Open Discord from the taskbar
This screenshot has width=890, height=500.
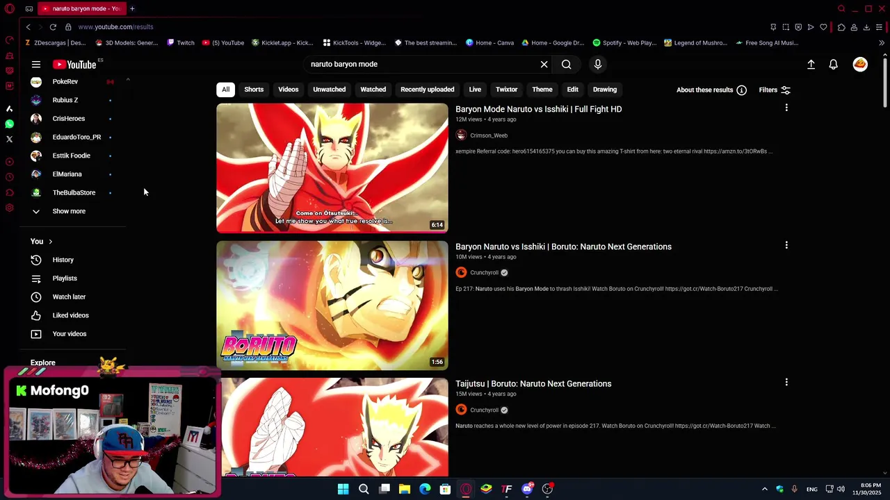tap(527, 489)
